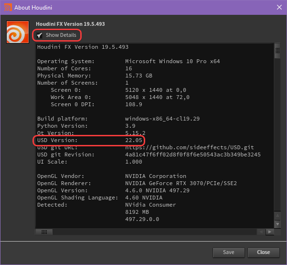Click the large Houdini swirl logo image
Screen dimensions: 287x265
(18, 32)
